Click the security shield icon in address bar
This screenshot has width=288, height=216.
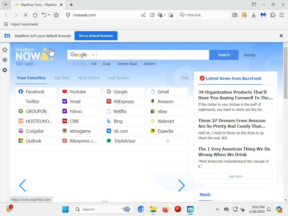(x=68, y=15)
